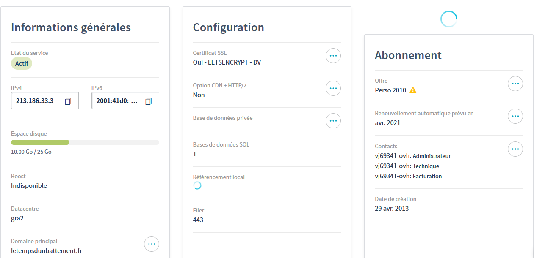Viewport: 534px width, 258px height.
Task: Open the Domaine principal actions menu
Action: pos(152,244)
